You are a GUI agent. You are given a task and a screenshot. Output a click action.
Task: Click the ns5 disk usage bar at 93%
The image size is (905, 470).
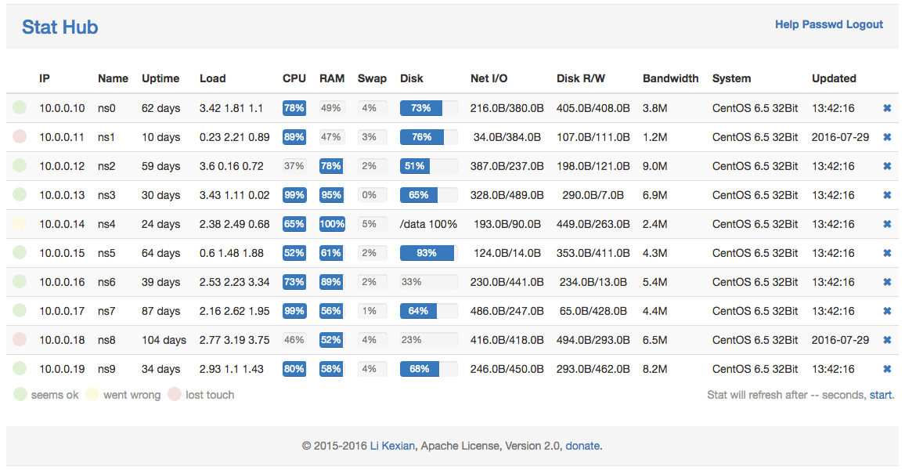pos(427,253)
